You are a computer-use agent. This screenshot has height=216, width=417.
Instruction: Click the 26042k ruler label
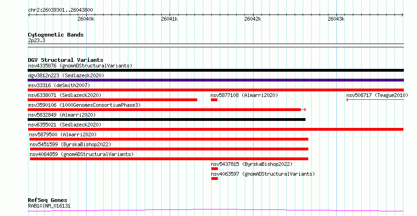[253, 19]
